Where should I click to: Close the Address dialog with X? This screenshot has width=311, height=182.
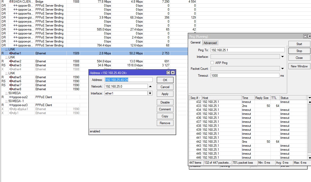pyautogui.click(x=173, y=73)
